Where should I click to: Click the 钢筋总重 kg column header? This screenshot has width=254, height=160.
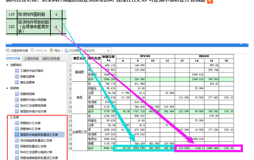pyautogui.click(x=108, y=58)
